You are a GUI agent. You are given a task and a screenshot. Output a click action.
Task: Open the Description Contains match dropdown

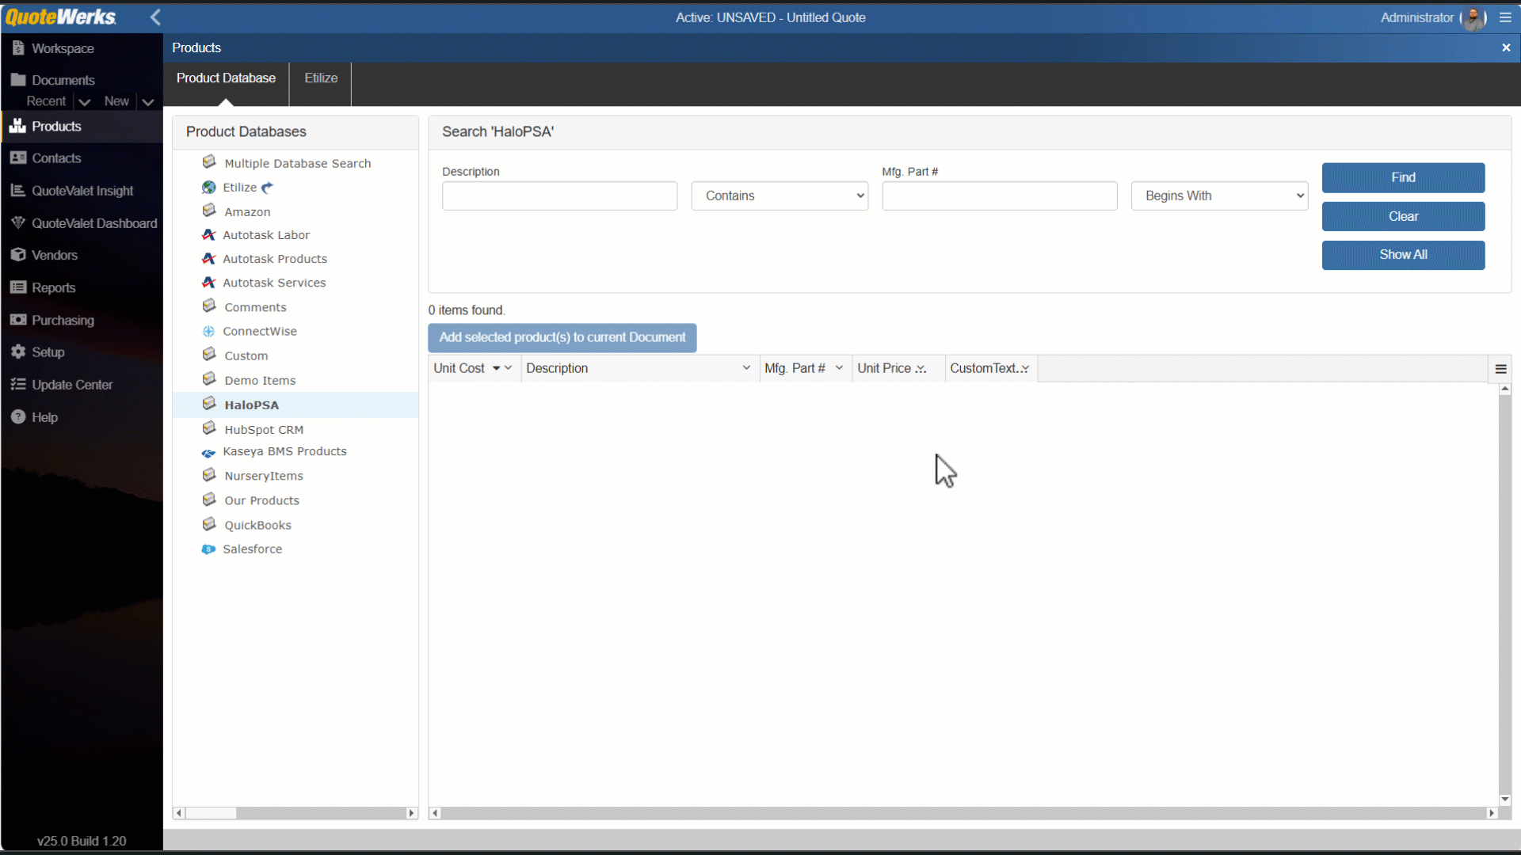pos(780,196)
